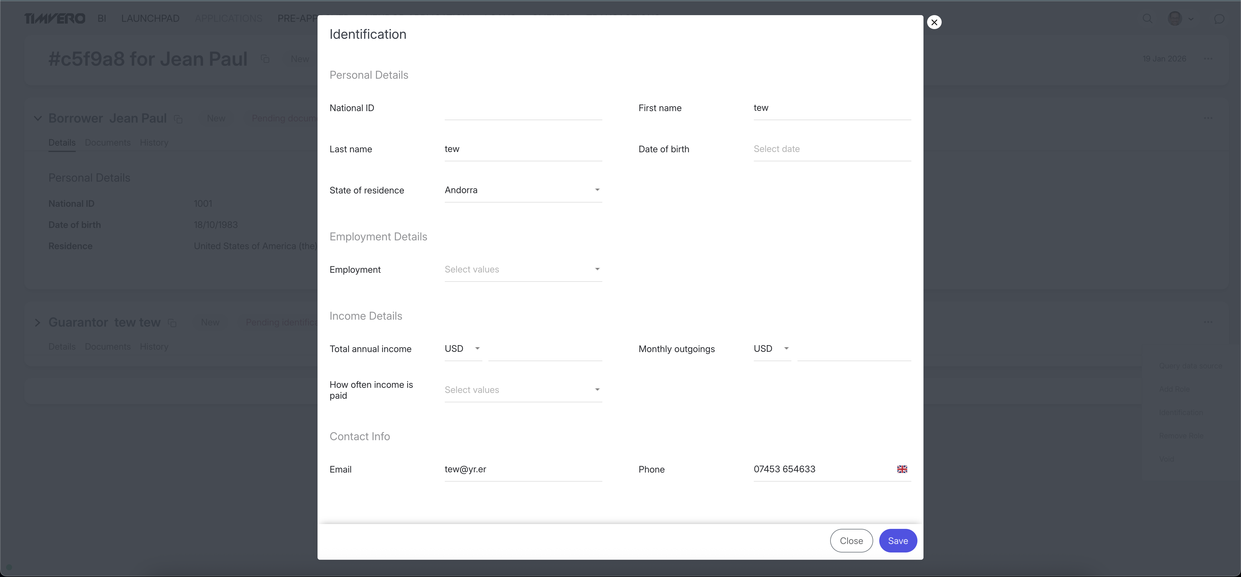Open the Employment select dropdown

pyautogui.click(x=523, y=269)
